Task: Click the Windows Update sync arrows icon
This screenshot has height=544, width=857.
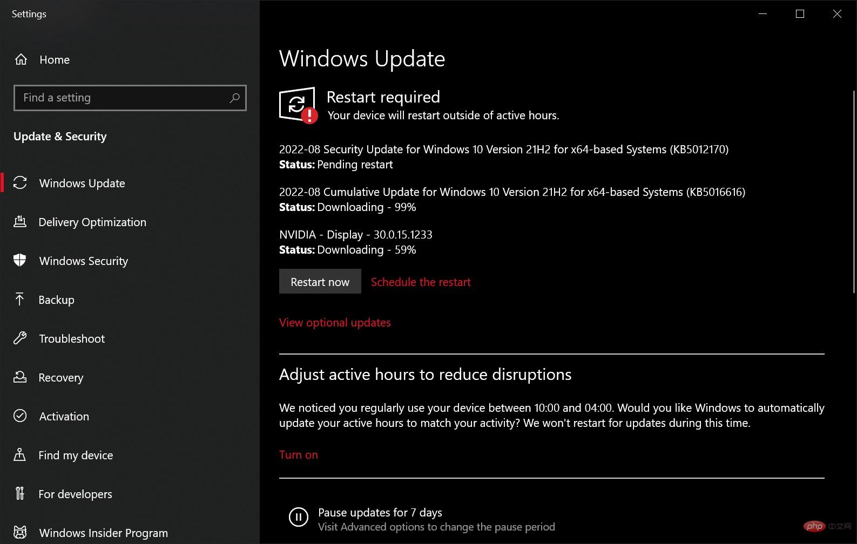Action: click(20, 183)
